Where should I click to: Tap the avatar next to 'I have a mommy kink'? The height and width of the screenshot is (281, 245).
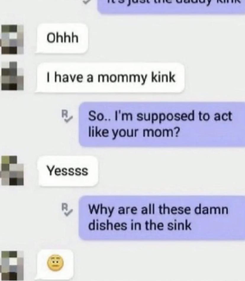[x=12, y=76]
